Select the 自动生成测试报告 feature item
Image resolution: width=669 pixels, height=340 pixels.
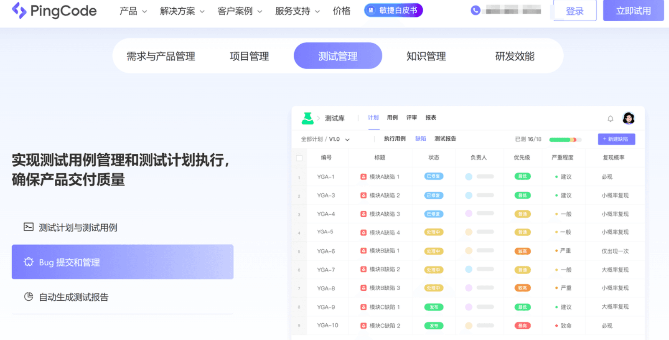[x=122, y=297]
